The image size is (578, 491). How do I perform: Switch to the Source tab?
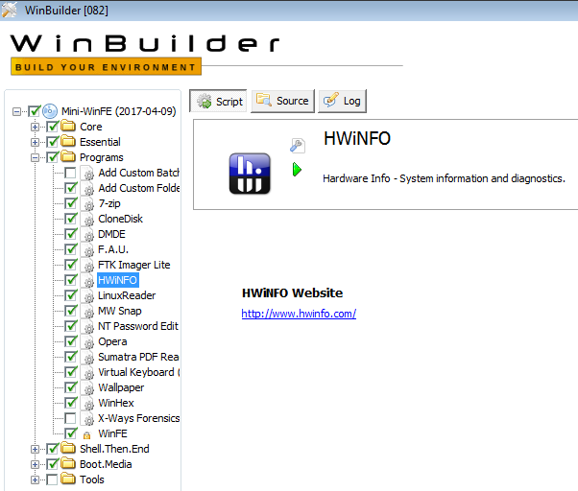pyautogui.click(x=282, y=101)
